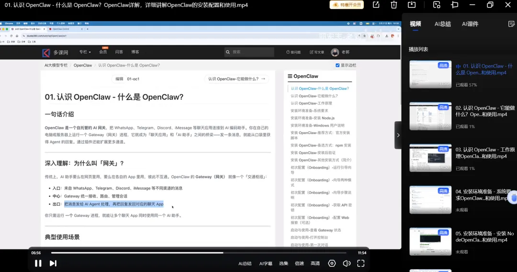Download the video with download icon
517x272 pixels.
412,5
